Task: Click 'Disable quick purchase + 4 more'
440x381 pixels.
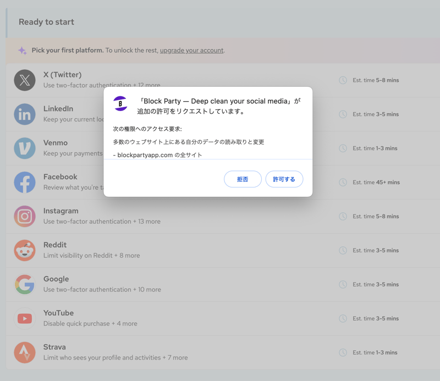Action: click(90, 323)
